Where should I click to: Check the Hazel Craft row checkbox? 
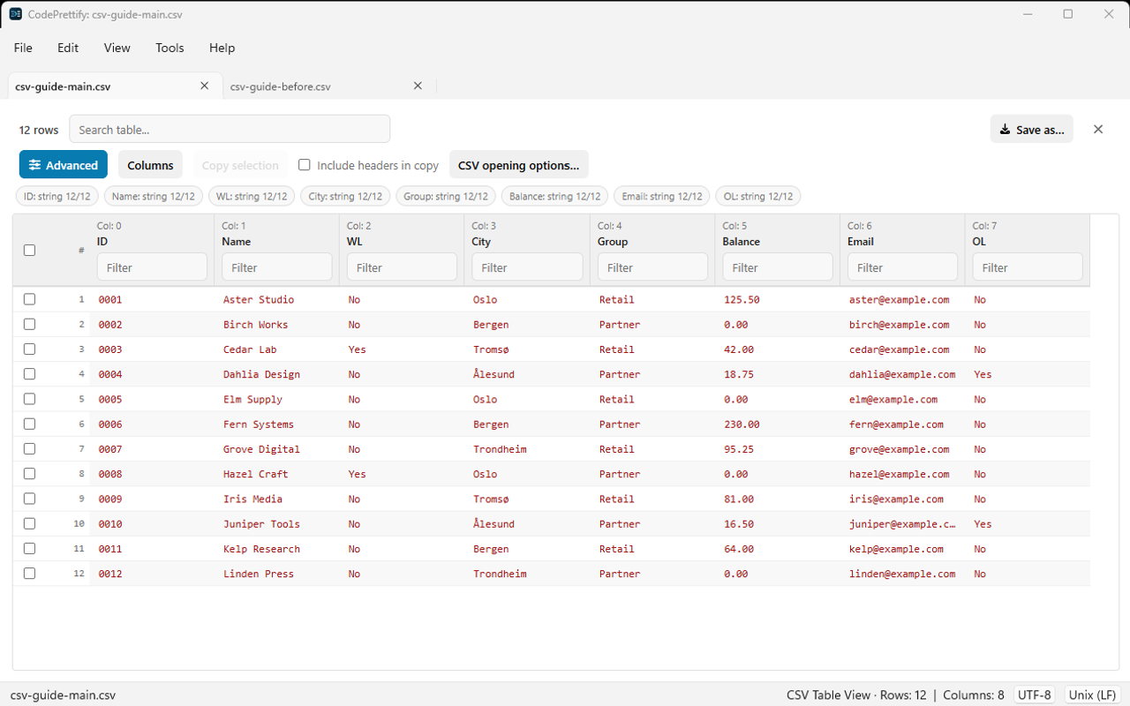[29, 473]
